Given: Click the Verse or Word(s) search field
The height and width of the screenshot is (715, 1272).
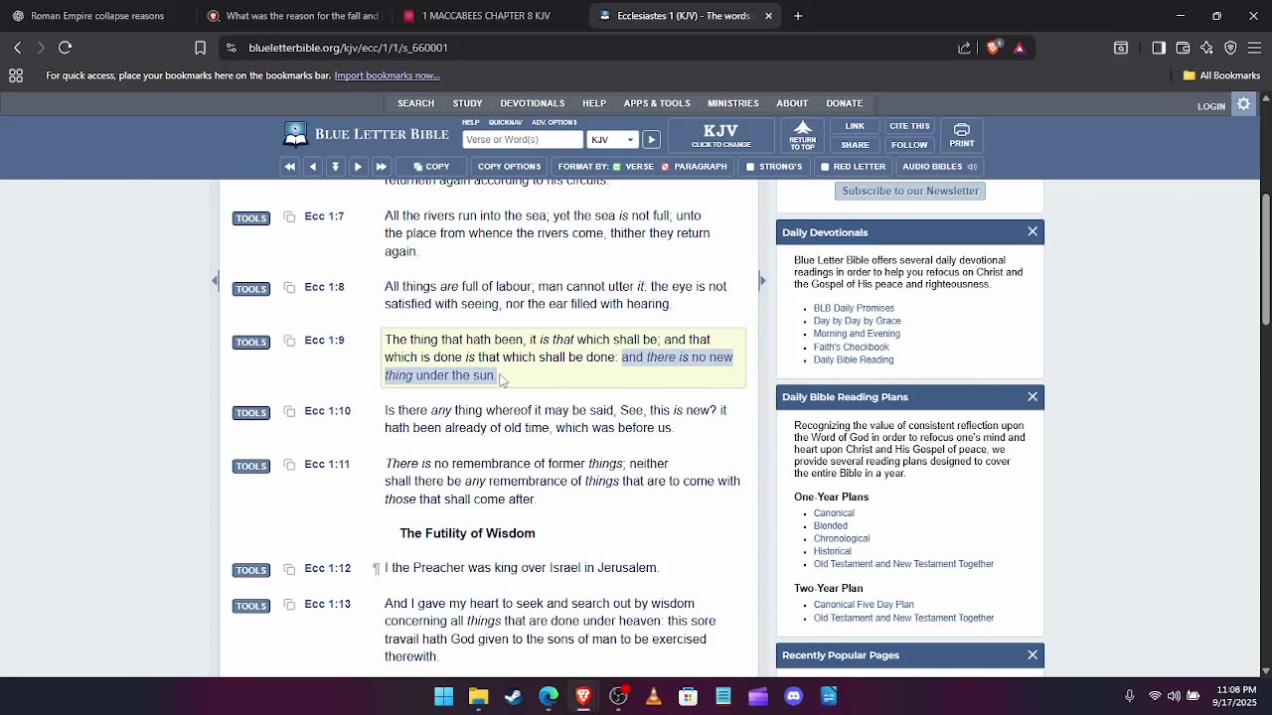Looking at the screenshot, I should 523,140.
